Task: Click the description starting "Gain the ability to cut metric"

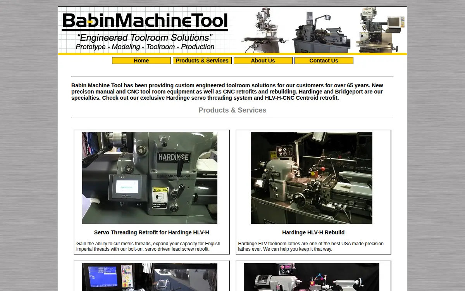Action: click(148, 246)
